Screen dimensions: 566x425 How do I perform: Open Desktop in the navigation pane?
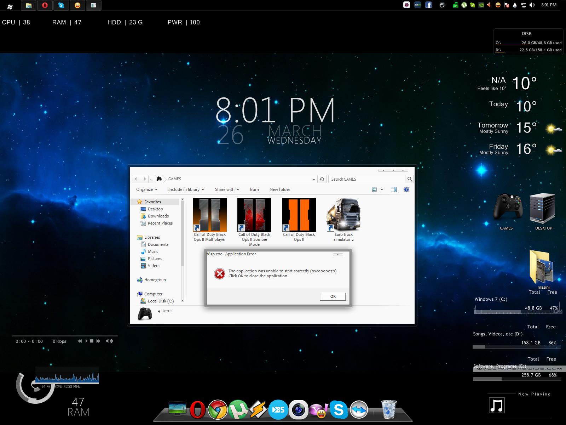(x=155, y=209)
